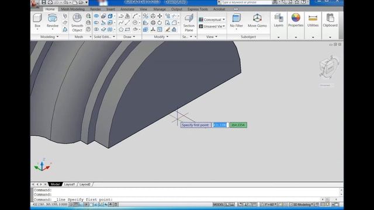The image size is (374, 210).
Task: Switch to the Layout1 tab
Action: [70, 184]
